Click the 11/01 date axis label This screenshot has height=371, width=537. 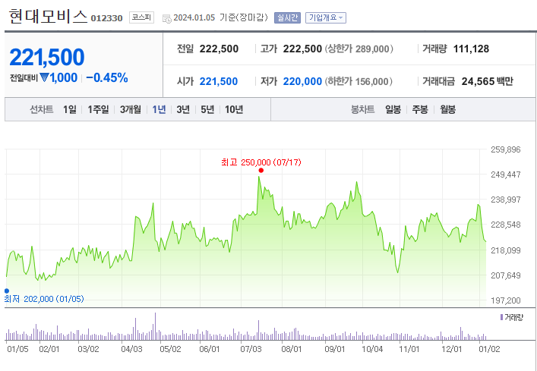[x=409, y=349]
